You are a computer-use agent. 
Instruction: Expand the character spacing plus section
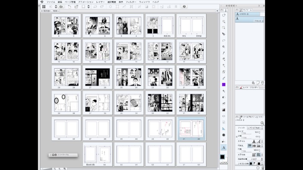tap(236, 137)
